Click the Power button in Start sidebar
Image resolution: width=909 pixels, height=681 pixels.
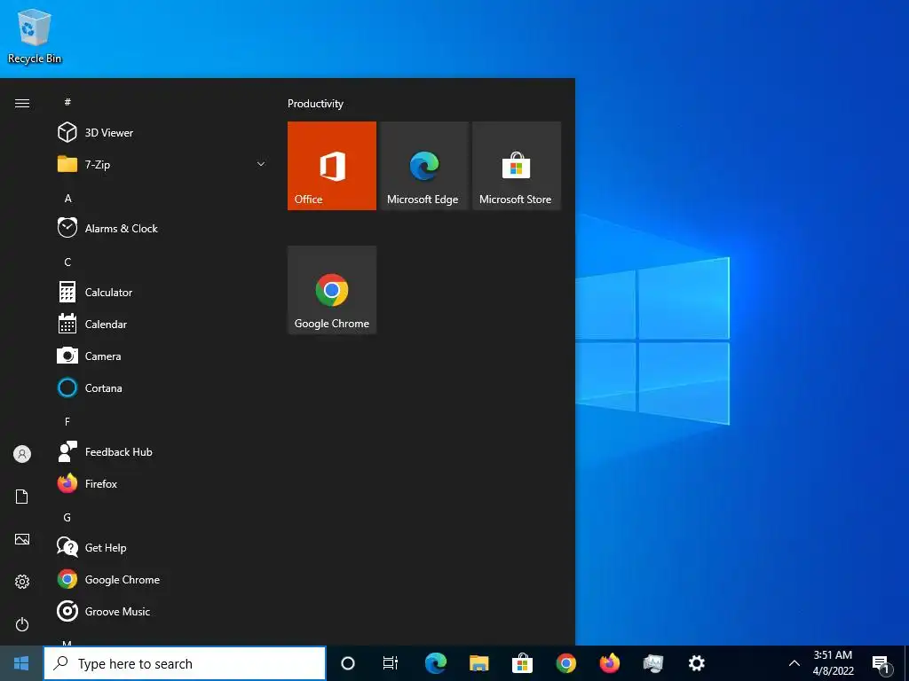click(x=22, y=624)
